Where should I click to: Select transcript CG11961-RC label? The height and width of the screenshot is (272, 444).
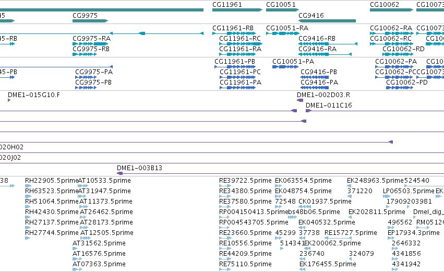[x=240, y=39]
